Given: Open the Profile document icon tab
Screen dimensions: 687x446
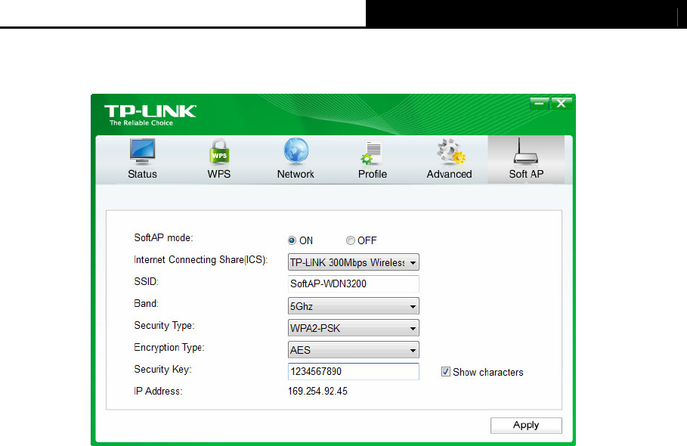Looking at the screenshot, I should pyautogui.click(x=373, y=159).
